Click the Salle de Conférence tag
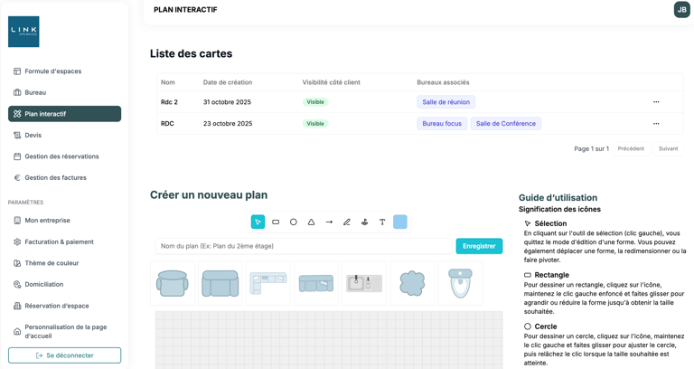 pos(505,124)
